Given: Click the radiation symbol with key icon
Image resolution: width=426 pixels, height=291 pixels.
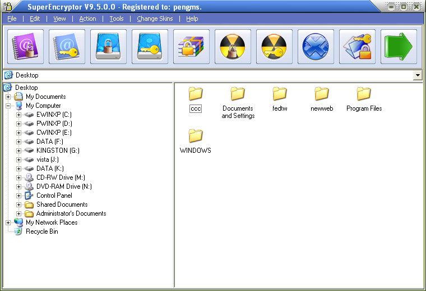Looking at the screenshot, I should (x=274, y=47).
